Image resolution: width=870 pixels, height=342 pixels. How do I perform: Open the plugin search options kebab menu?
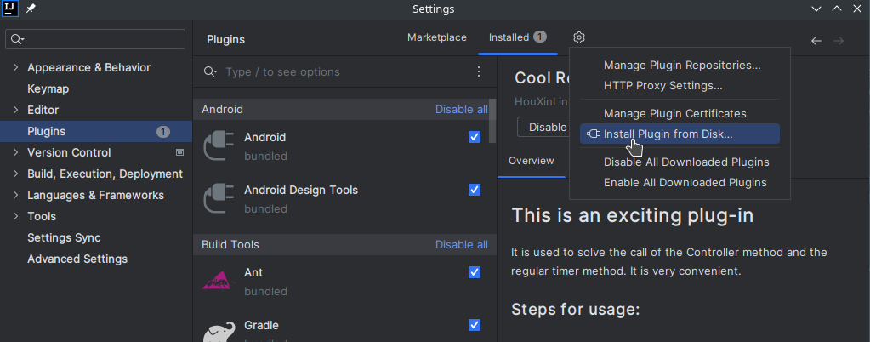(x=479, y=72)
